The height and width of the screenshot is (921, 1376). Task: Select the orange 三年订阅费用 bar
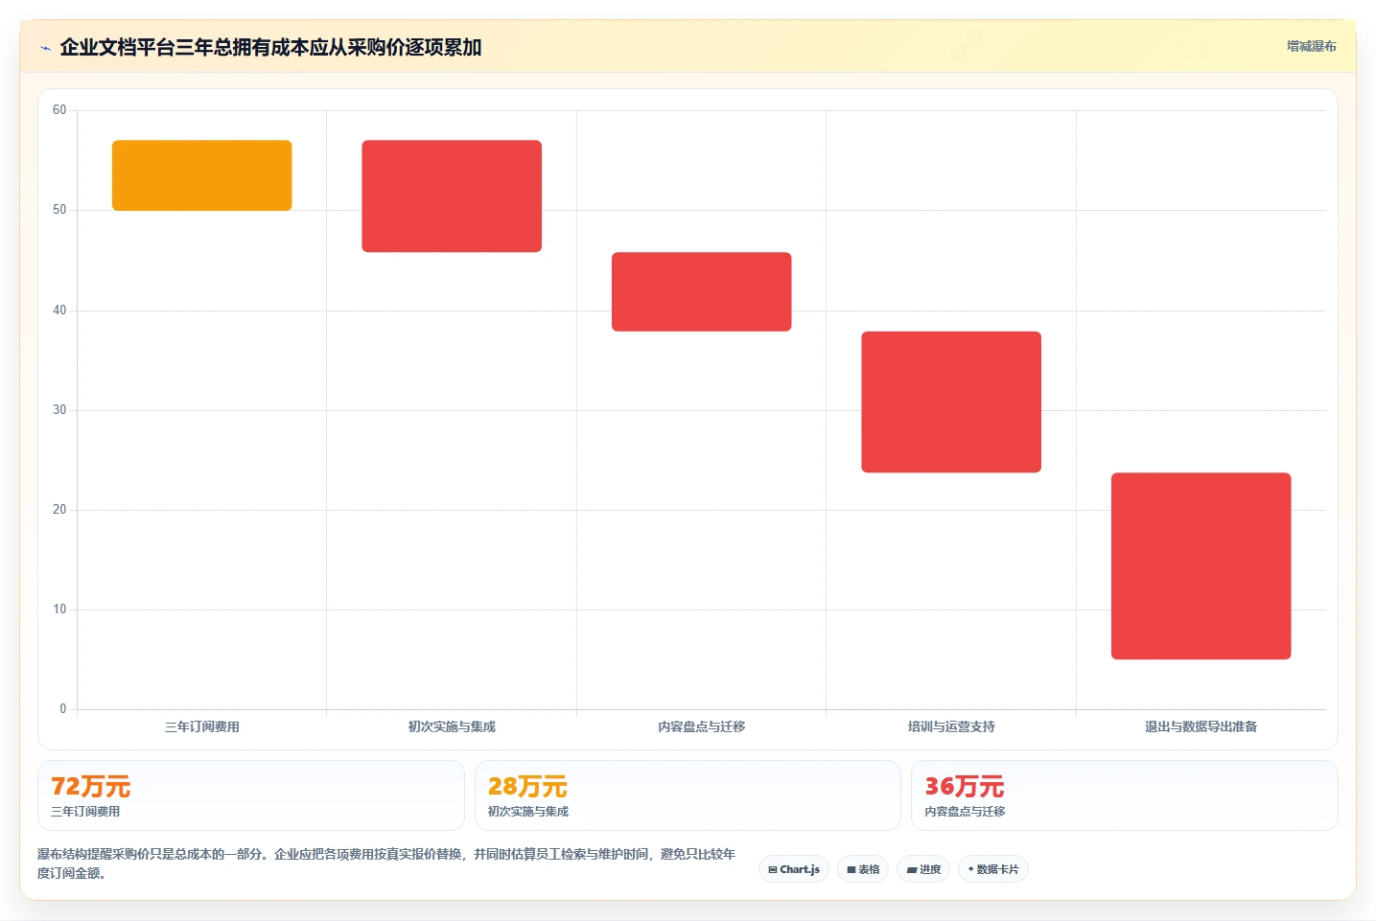201,175
